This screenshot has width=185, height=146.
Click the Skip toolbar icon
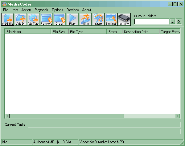[85, 19]
